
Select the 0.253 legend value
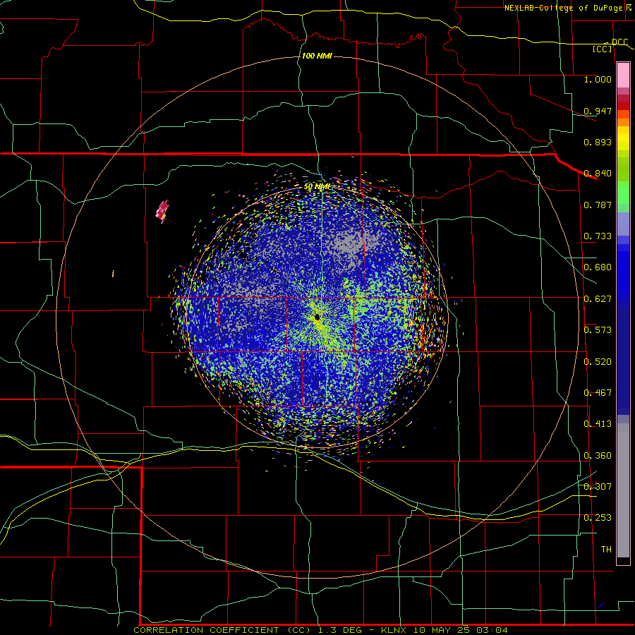point(598,518)
